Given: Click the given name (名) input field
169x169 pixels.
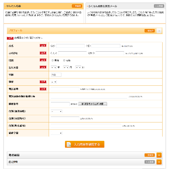Looking at the screenshot, I should (106, 46).
